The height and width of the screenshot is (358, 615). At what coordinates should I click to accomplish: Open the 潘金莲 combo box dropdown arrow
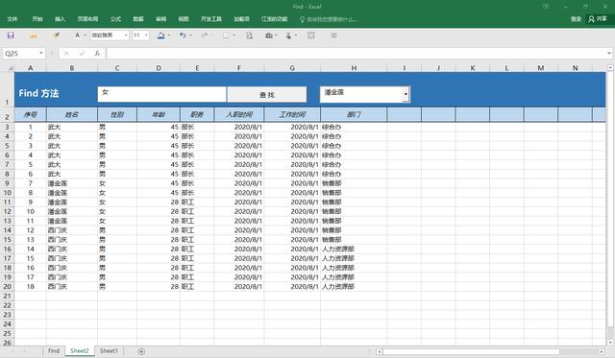pyautogui.click(x=406, y=94)
